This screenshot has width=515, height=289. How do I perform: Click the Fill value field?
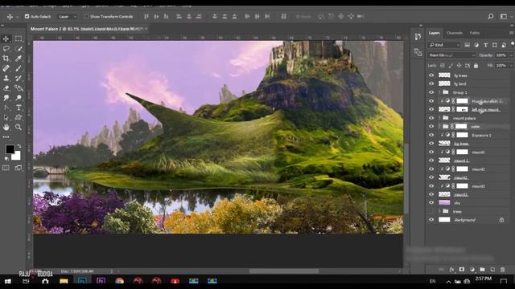point(501,66)
